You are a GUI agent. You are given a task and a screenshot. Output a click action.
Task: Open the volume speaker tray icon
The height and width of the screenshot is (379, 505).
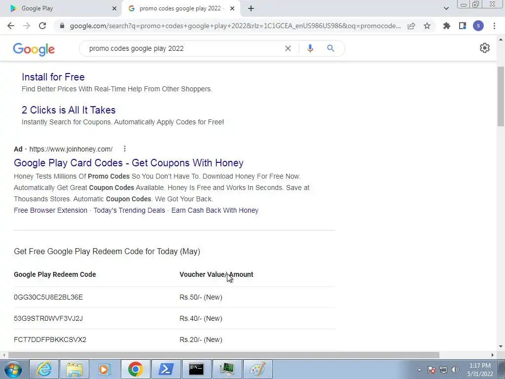(455, 370)
